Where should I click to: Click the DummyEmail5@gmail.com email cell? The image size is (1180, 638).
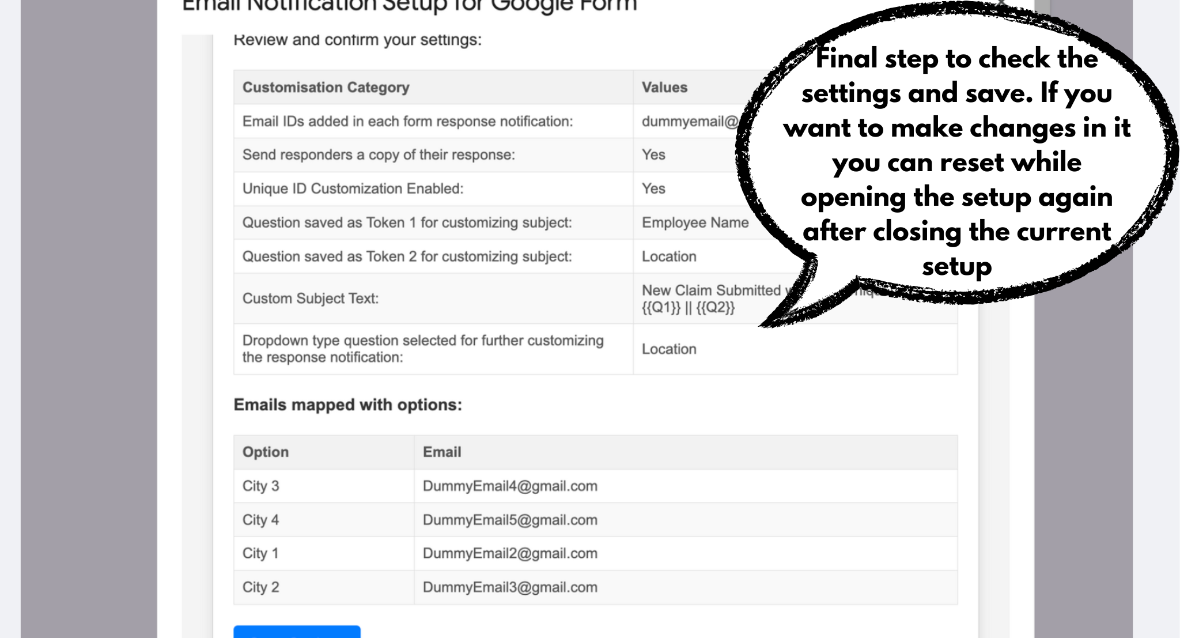click(510, 520)
